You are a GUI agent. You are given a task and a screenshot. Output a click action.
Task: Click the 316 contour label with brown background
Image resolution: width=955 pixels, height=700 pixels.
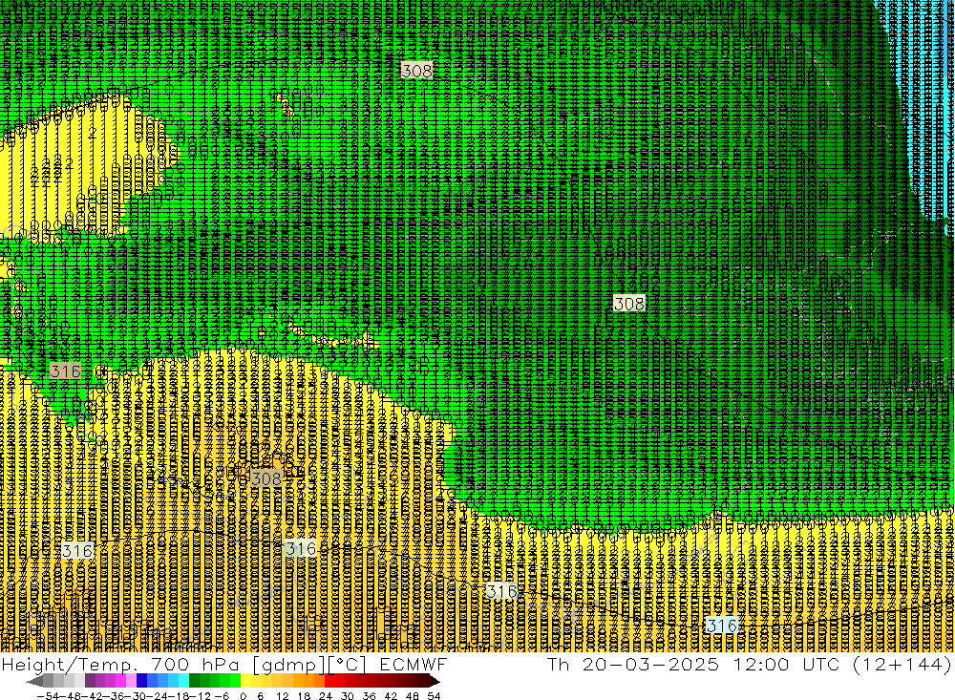click(x=65, y=371)
